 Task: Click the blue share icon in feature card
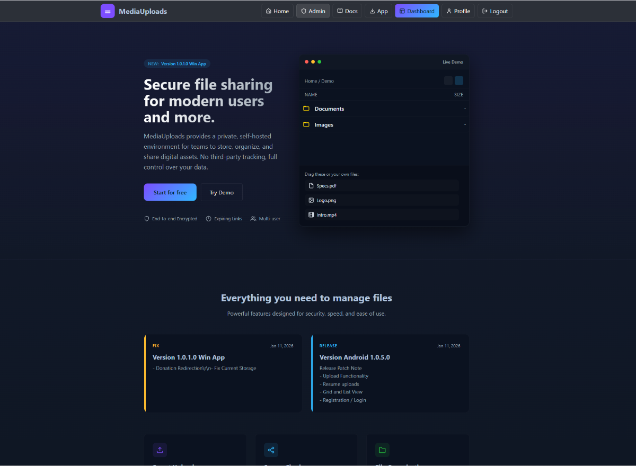(271, 450)
